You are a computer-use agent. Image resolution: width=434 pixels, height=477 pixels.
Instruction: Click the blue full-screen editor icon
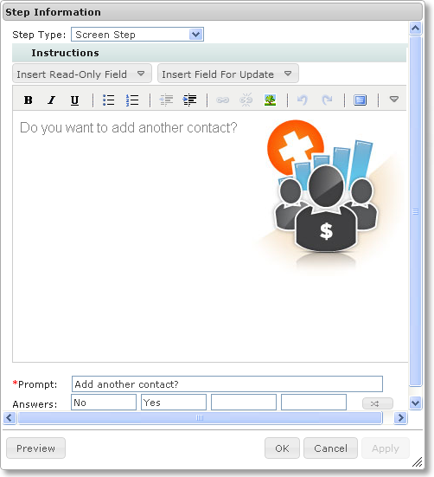[x=361, y=100]
